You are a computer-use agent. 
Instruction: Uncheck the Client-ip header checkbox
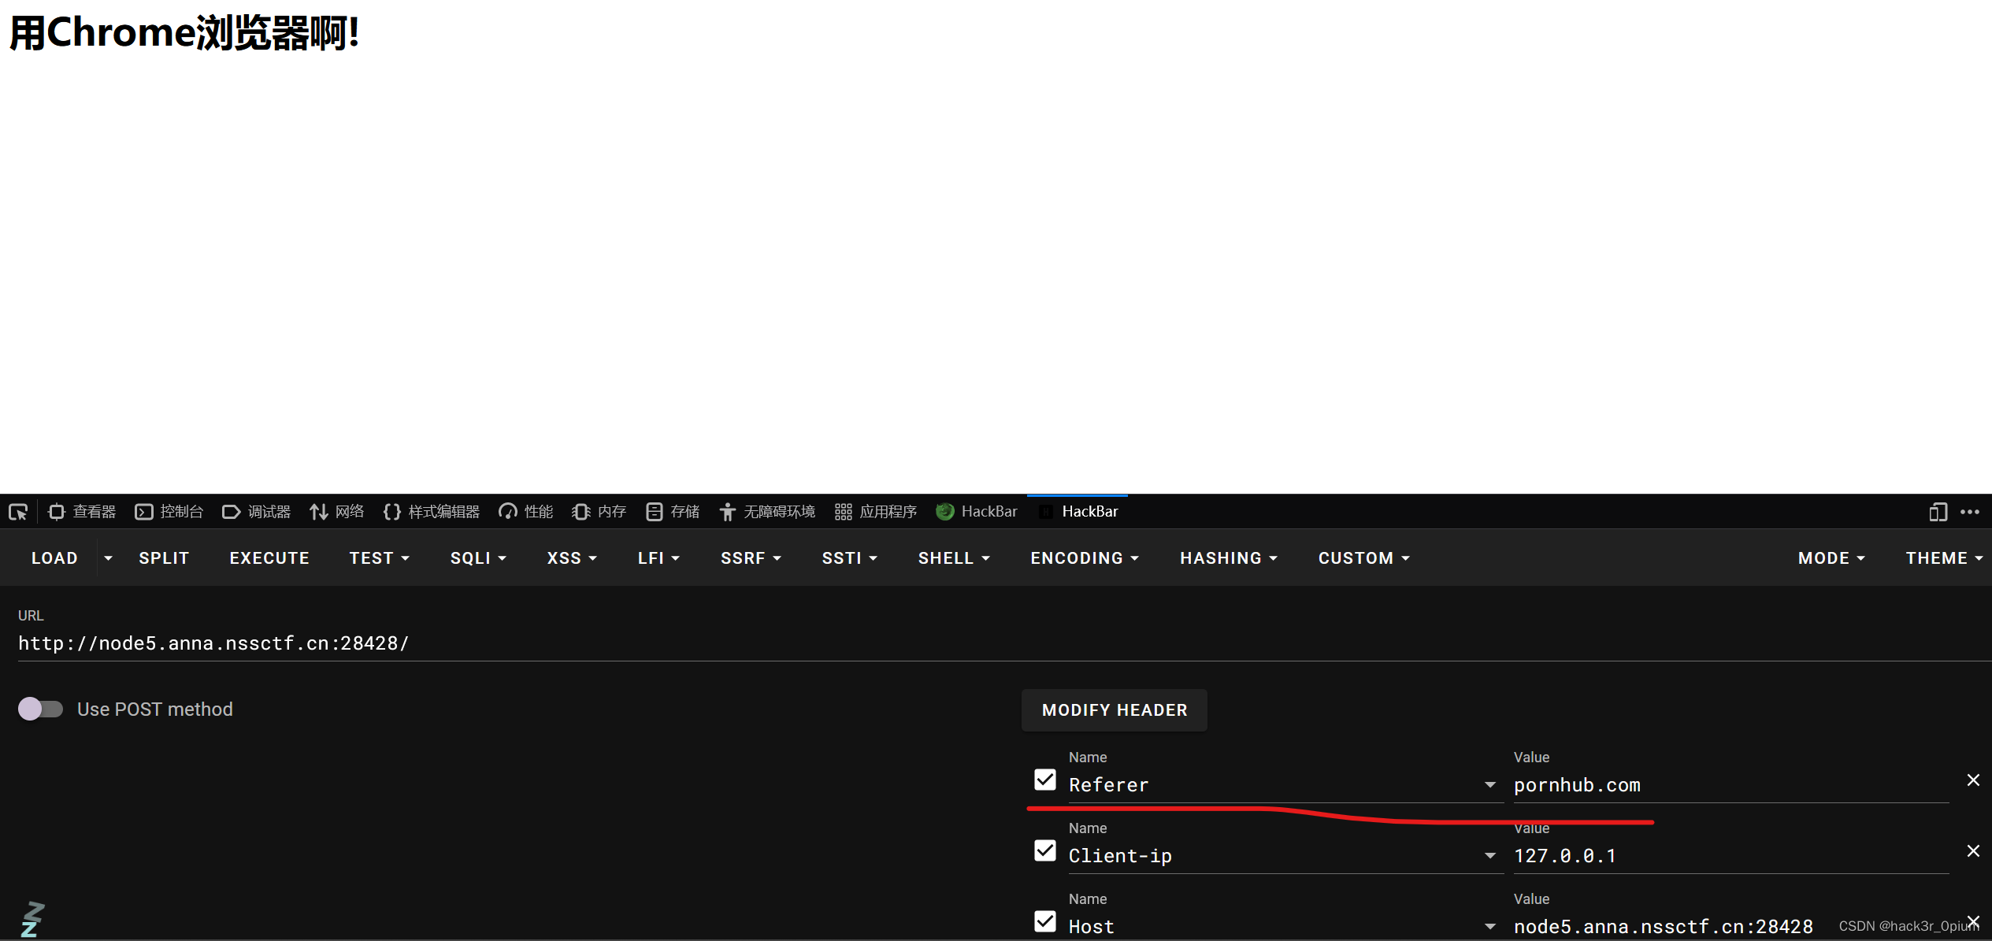(1045, 851)
